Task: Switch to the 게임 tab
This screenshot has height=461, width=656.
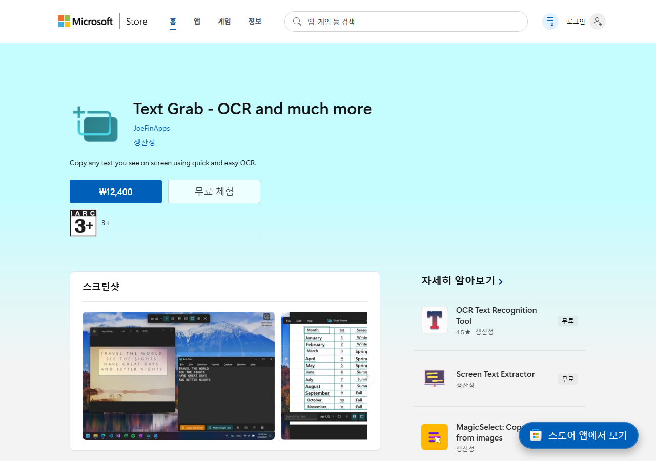Action: point(224,22)
